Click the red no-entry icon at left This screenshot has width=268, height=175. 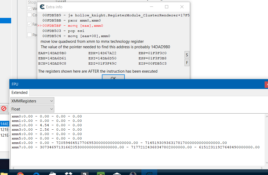point(4,108)
